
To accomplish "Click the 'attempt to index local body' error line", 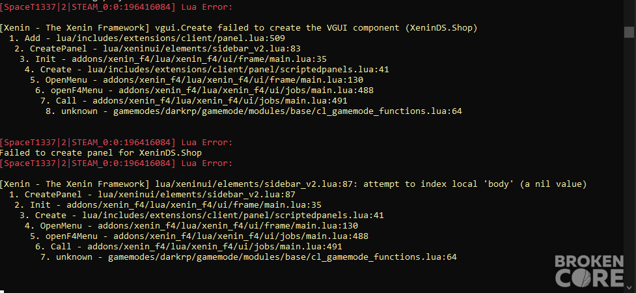I will click(293, 184).
